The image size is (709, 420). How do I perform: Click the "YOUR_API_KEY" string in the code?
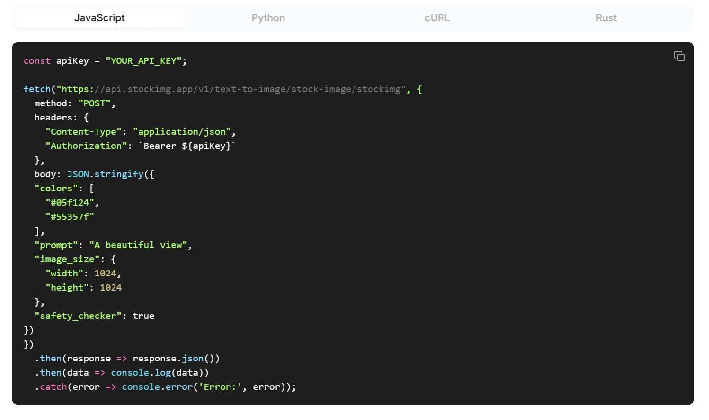coord(143,61)
